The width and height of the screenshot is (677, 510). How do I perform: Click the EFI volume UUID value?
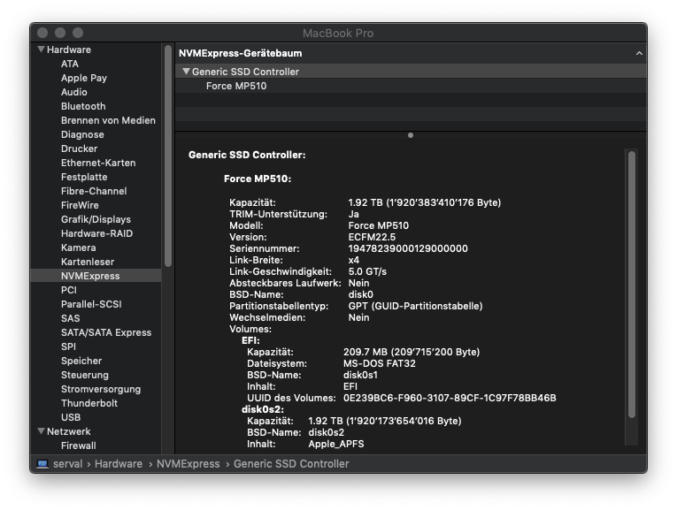point(450,398)
